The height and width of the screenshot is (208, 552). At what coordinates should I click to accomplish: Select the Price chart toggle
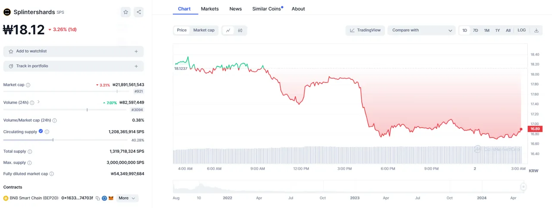[182, 30]
